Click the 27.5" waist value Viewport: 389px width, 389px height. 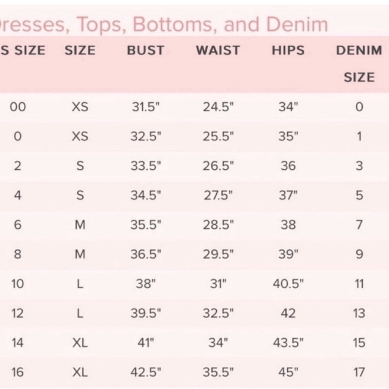tap(218, 195)
